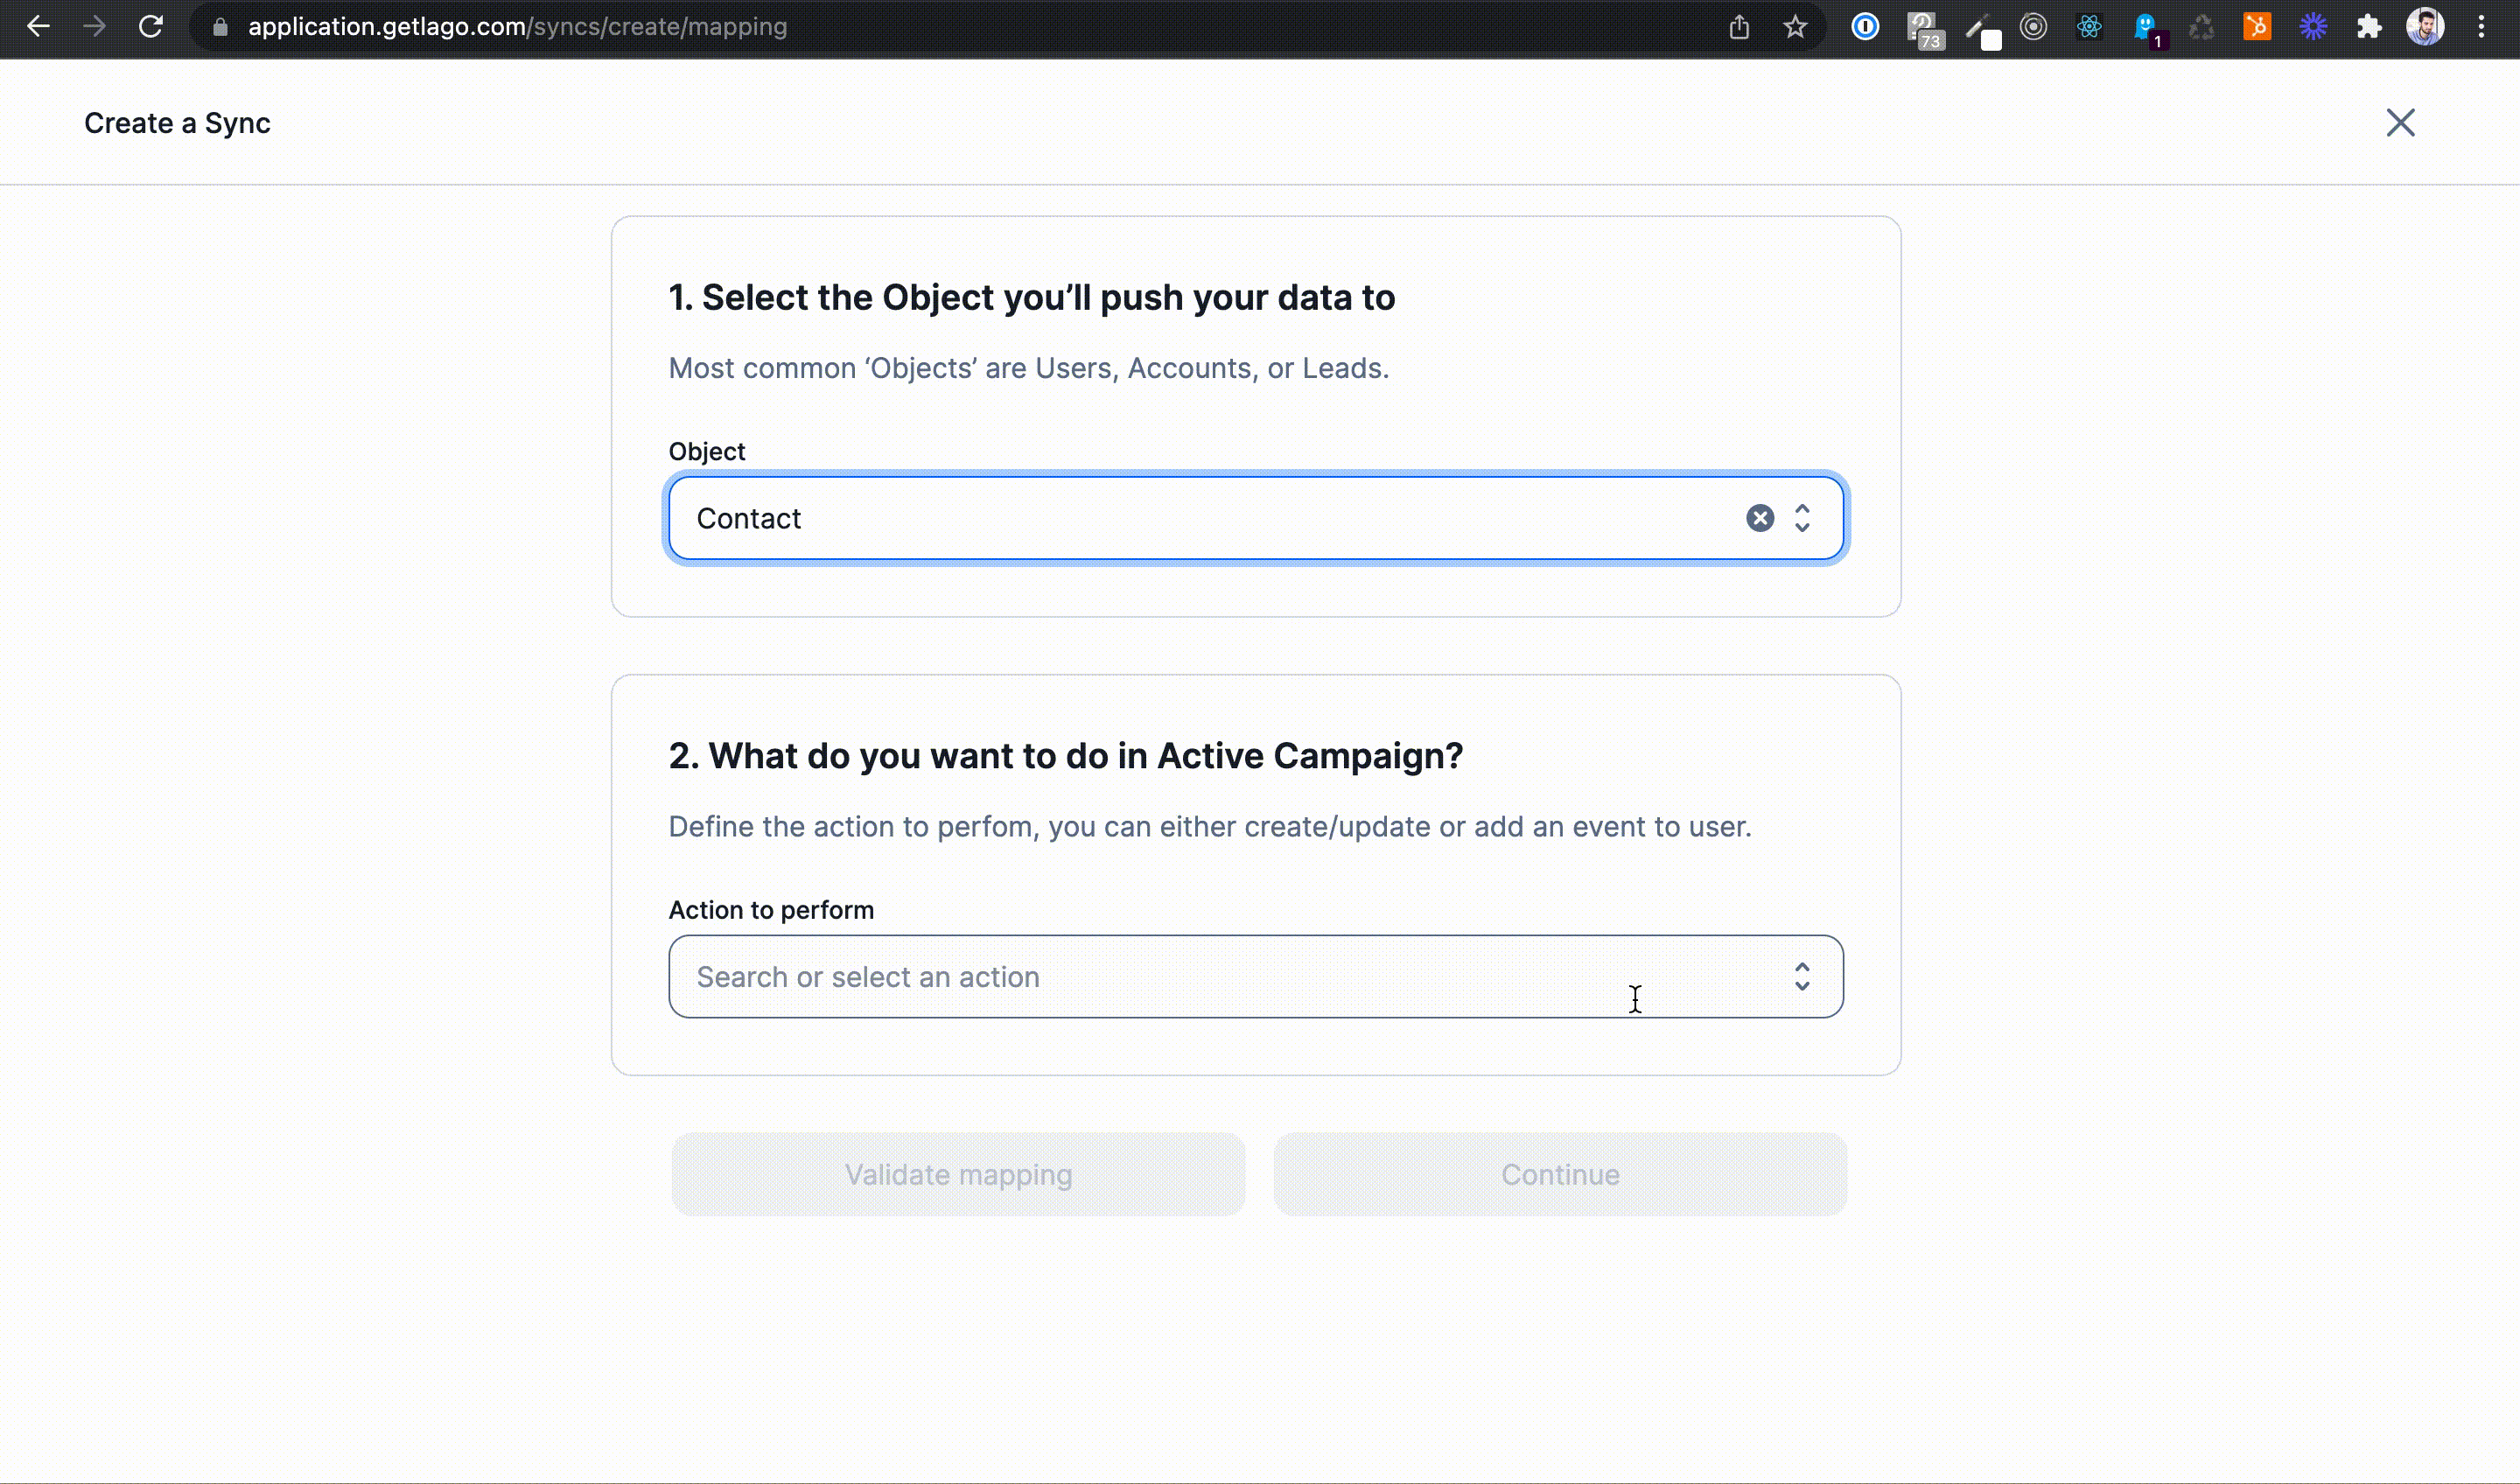The image size is (2520, 1484).
Task: Click the Ghostery ghost extension icon
Action: 2145,27
